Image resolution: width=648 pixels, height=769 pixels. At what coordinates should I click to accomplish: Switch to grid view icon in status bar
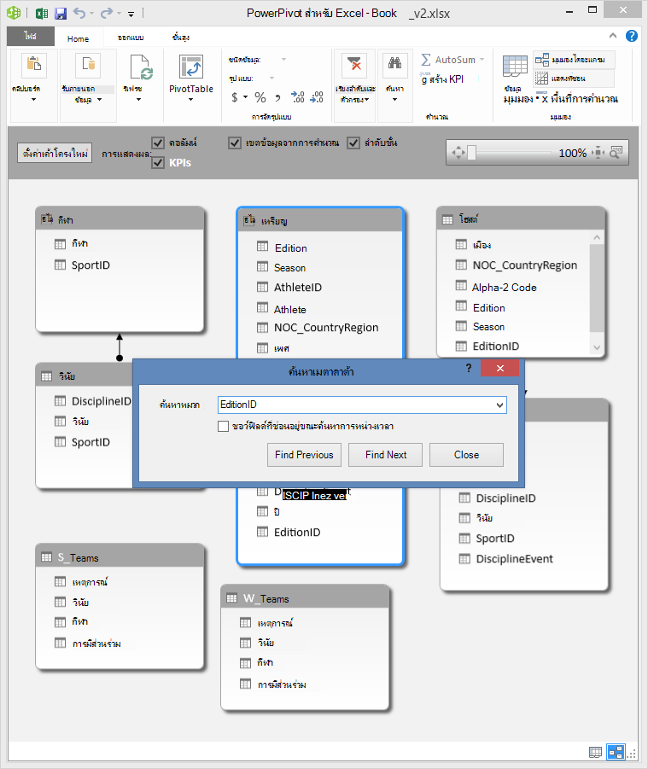[596, 752]
